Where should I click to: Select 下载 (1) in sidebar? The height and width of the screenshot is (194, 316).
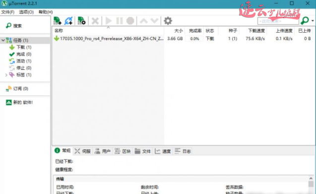pos(24,47)
